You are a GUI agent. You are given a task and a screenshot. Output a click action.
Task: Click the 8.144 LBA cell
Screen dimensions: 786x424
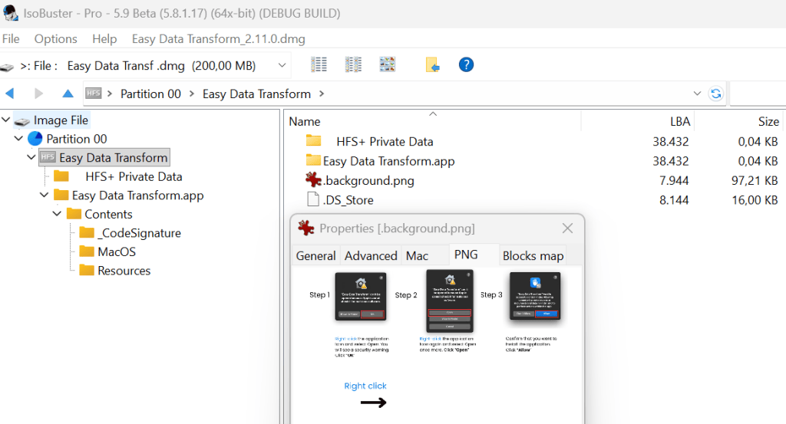[x=674, y=200]
